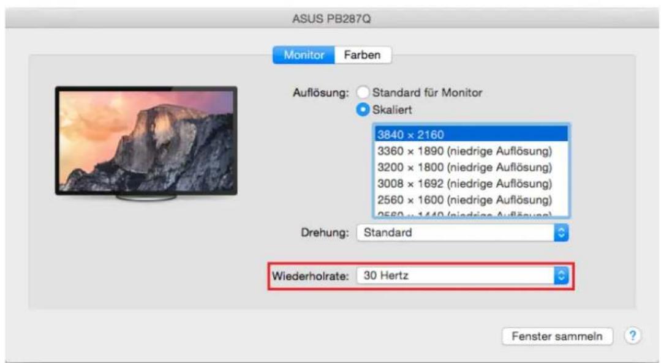Viewport: 661px width, 363px height.
Task: Open the help question mark button
Action: 632,336
